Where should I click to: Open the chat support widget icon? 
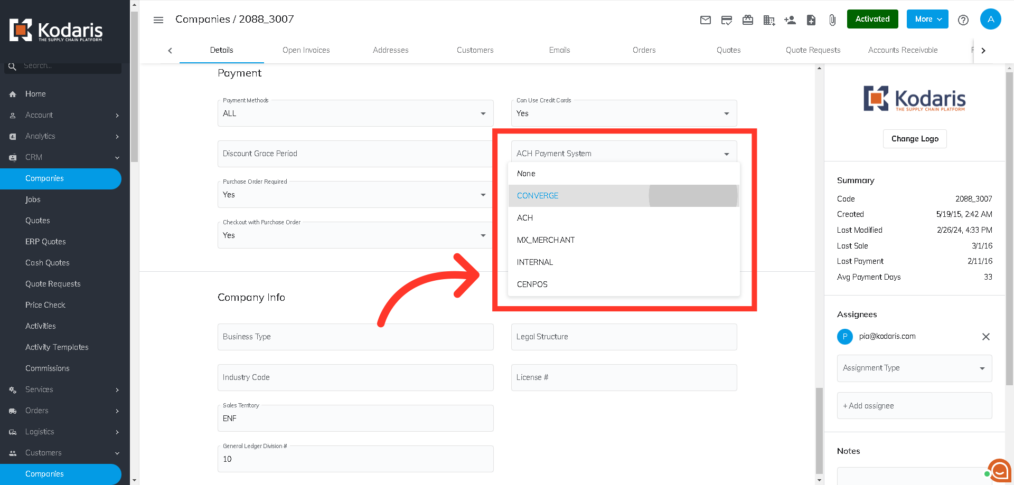(1000, 471)
